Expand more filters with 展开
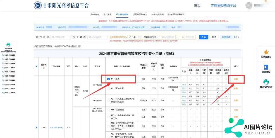Viewport: 275px width, 138px height. tap(236, 37)
